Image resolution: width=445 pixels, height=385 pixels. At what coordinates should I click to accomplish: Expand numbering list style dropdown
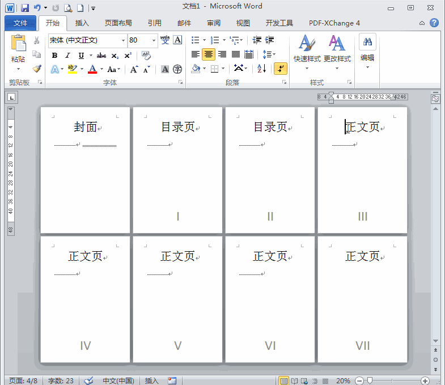pos(224,40)
